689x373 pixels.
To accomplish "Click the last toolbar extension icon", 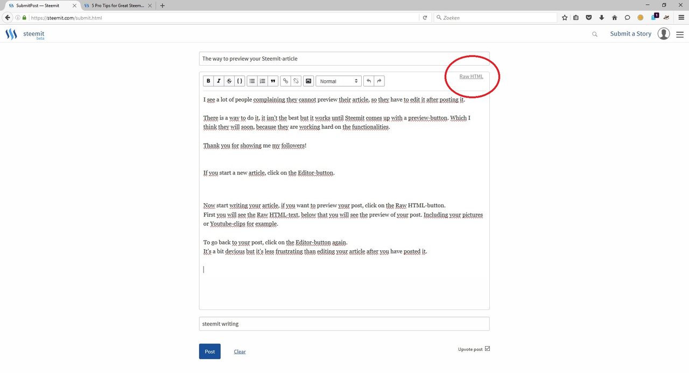I will [666, 18].
